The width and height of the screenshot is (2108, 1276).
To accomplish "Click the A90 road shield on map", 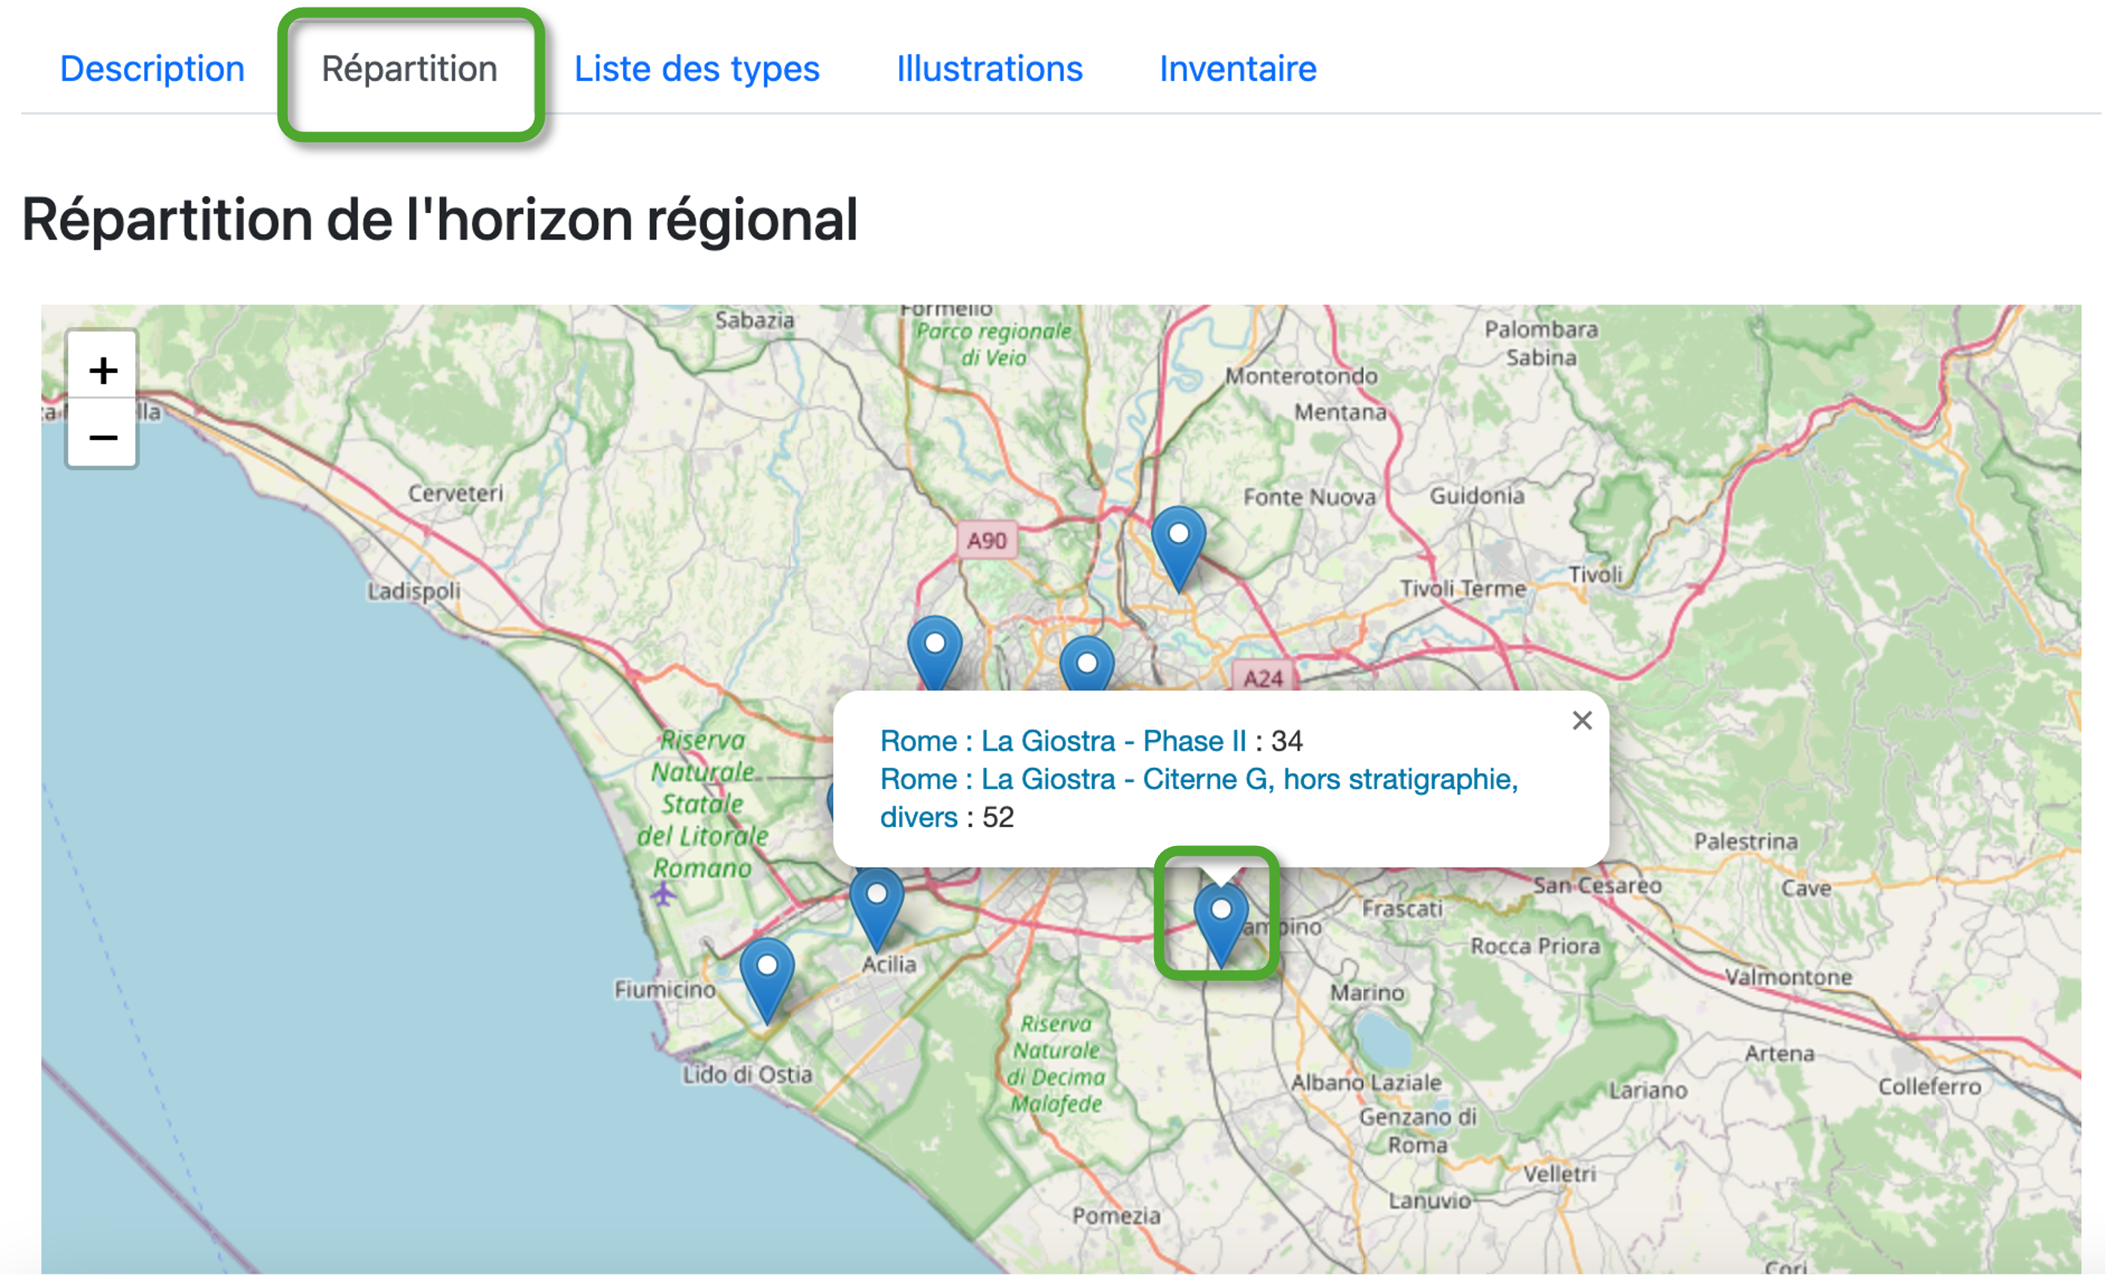I will point(986,540).
